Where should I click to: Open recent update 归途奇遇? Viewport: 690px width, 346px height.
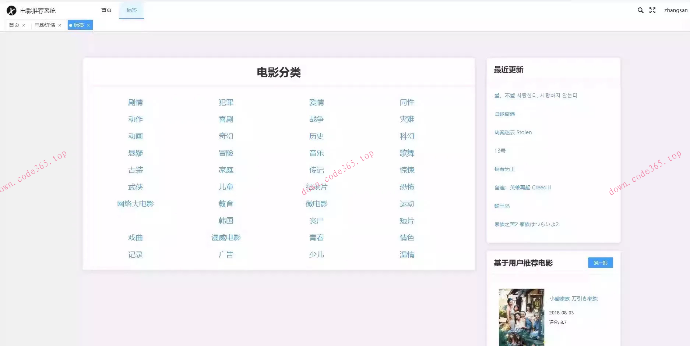pos(505,114)
